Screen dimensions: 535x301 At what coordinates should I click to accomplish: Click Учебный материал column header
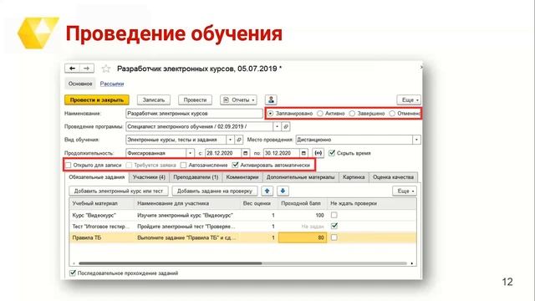[x=102, y=203]
